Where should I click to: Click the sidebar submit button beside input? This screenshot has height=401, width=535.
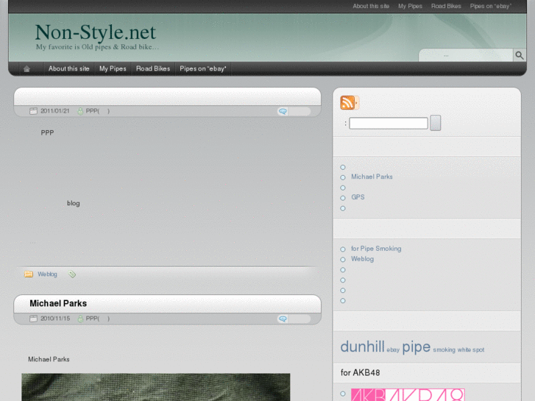435,123
